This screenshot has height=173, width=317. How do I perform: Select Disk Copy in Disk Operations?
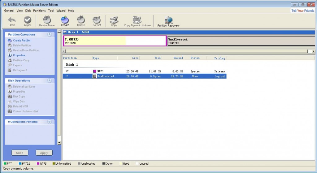(x=19, y=96)
